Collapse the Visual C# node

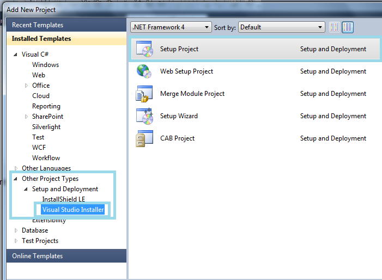click(15, 54)
